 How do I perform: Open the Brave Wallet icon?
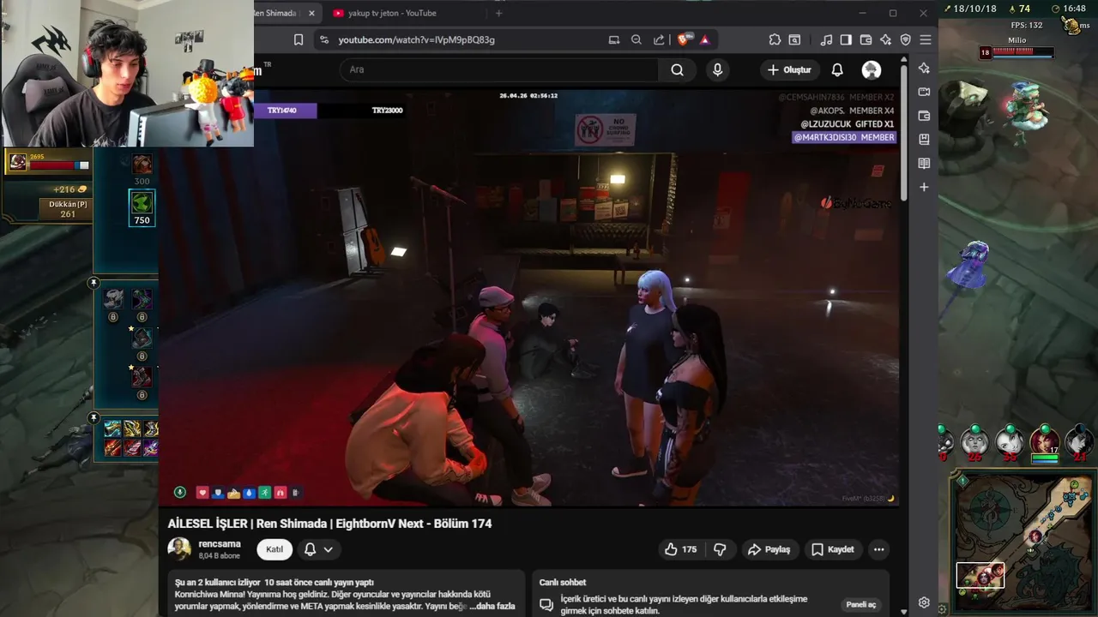pos(866,39)
